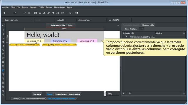Click the 'Optional JavaScript' comment badge
This screenshot has width=188, height=105.
(25, 45)
